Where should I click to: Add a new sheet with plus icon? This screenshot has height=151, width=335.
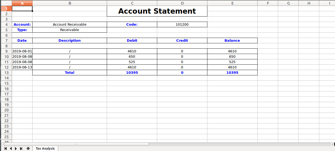point(28,149)
